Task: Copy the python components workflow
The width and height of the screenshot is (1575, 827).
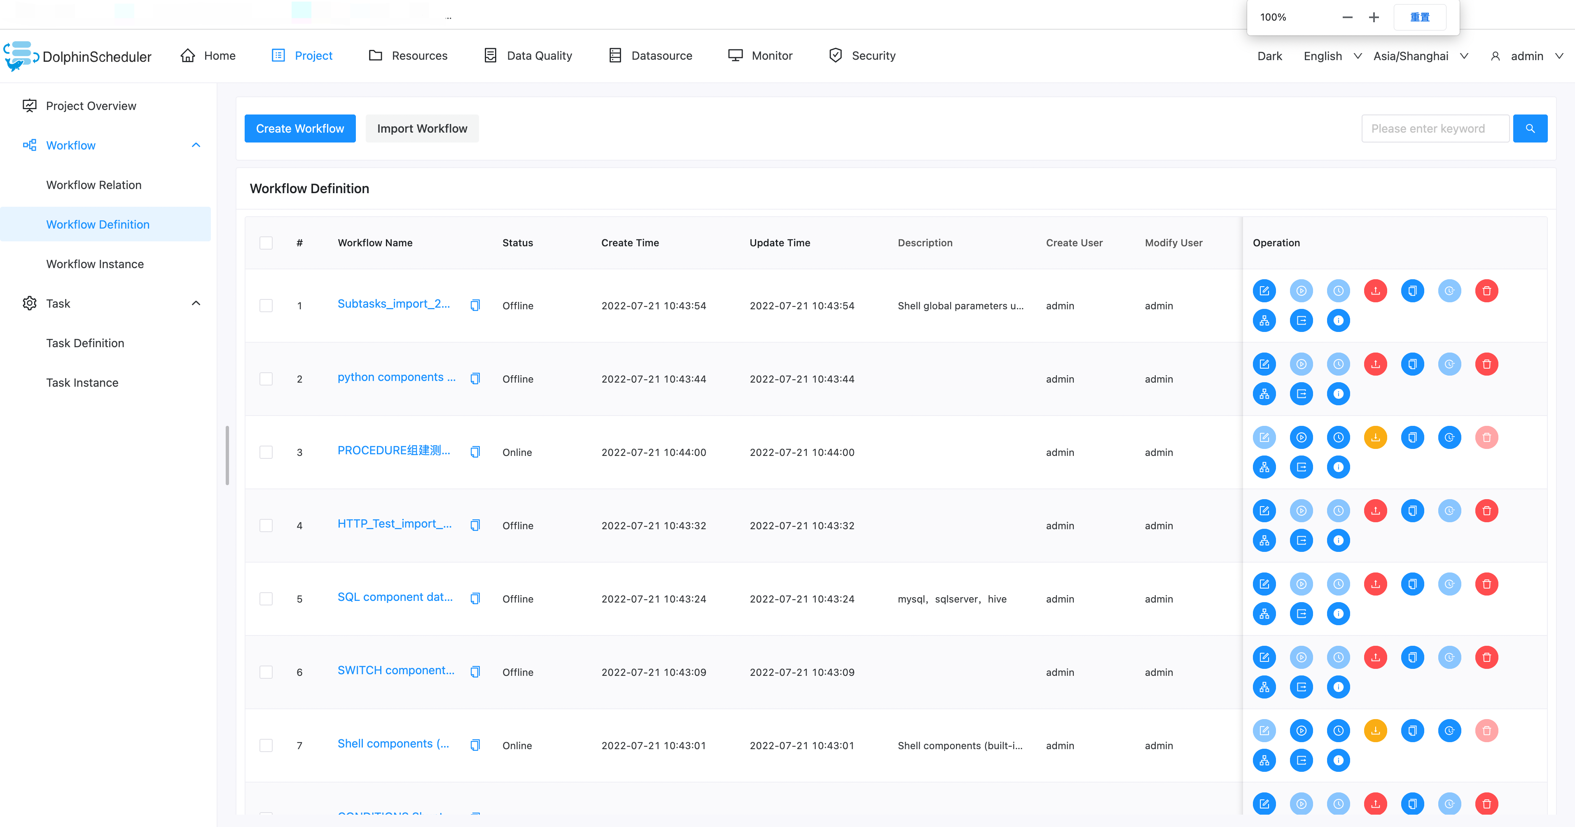Action: tap(1412, 364)
